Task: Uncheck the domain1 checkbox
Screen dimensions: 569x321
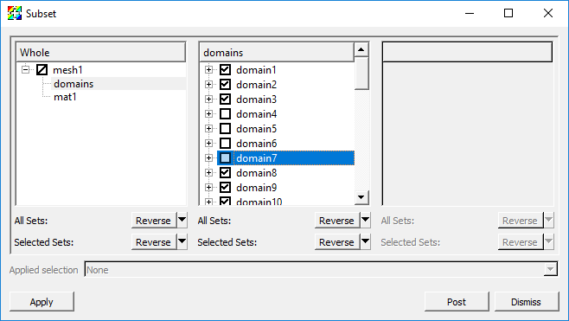Action: (225, 70)
